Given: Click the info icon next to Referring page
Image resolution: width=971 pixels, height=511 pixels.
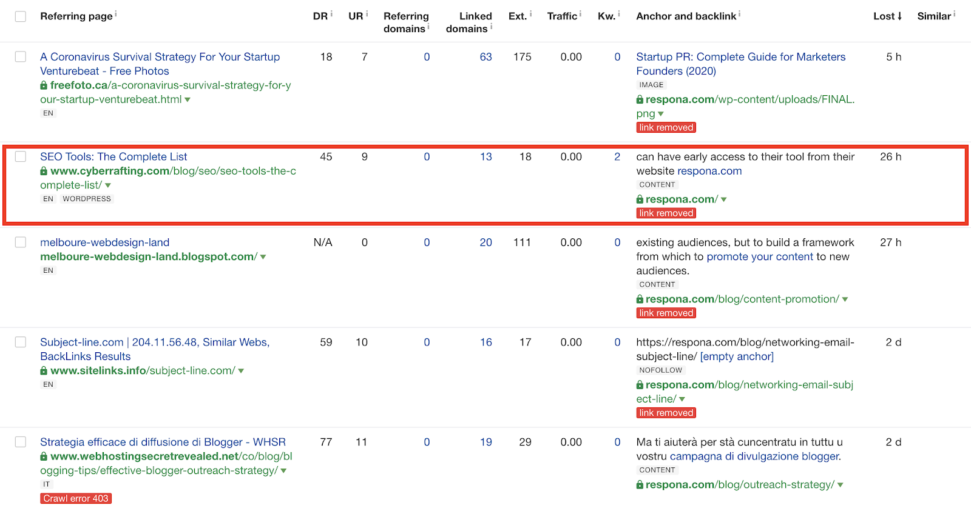Looking at the screenshot, I should 116,13.
